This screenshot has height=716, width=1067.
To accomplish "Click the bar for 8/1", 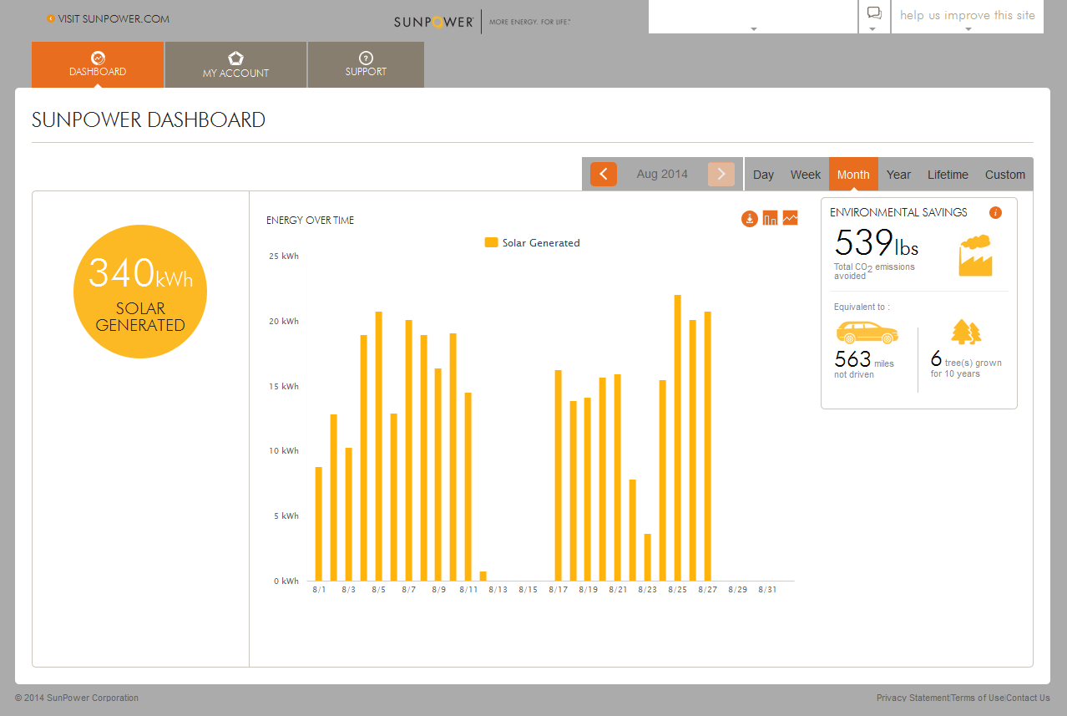I will [x=318, y=524].
